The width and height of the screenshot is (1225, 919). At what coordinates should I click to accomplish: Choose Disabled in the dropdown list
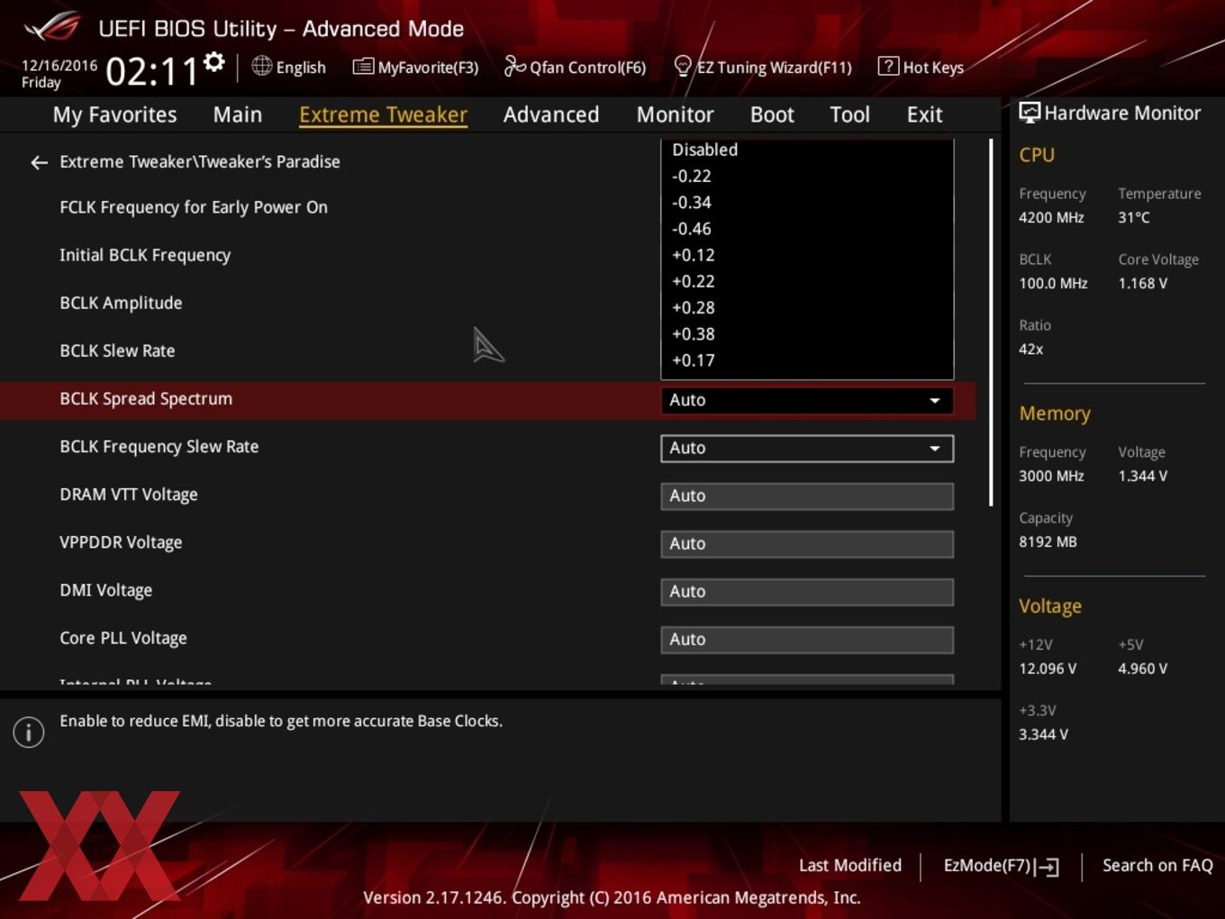[x=807, y=150]
